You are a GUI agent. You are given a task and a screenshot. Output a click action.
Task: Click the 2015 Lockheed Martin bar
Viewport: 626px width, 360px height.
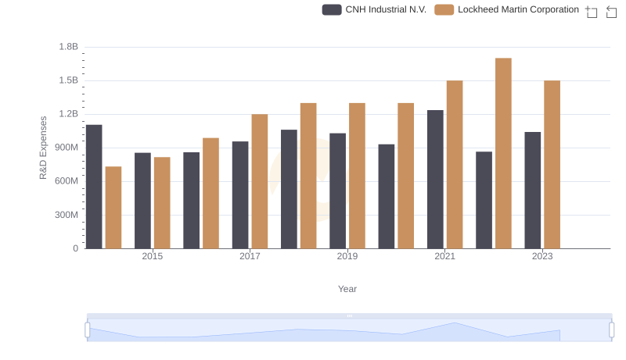pos(162,203)
